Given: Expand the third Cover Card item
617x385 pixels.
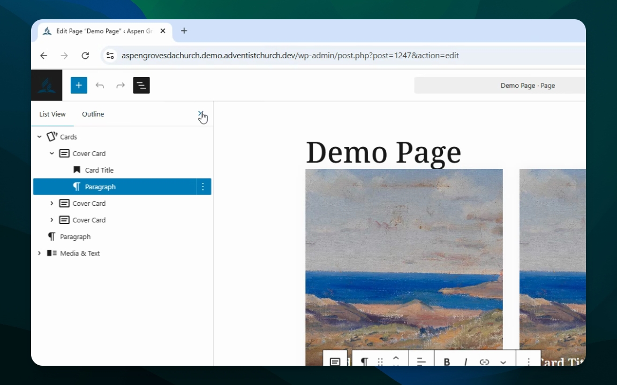Looking at the screenshot, I should tap(52, 220).
